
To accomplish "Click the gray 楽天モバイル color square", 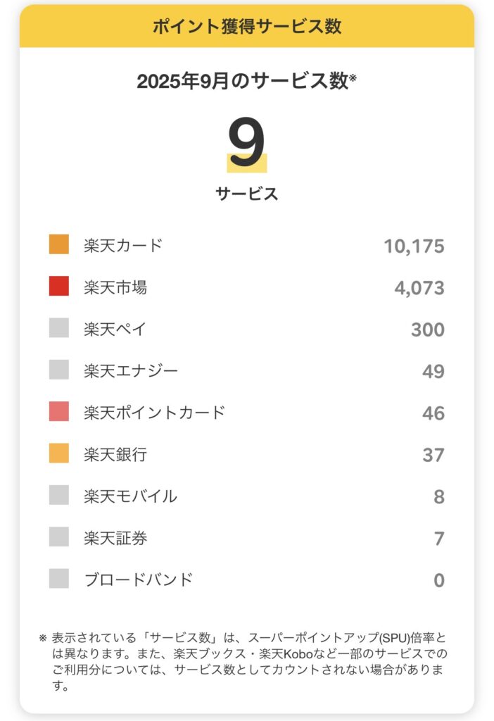I will click(x=59, y=496).
